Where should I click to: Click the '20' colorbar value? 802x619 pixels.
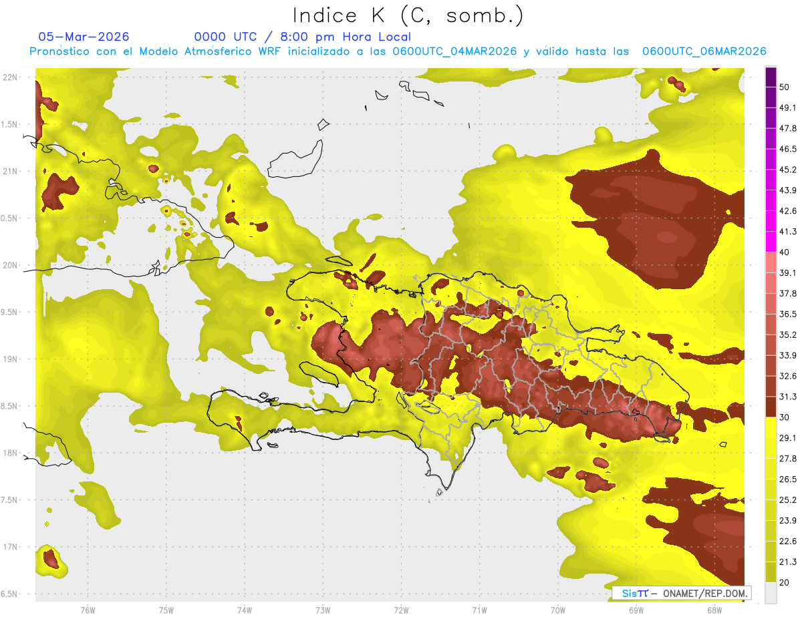[x=785, y=582]
